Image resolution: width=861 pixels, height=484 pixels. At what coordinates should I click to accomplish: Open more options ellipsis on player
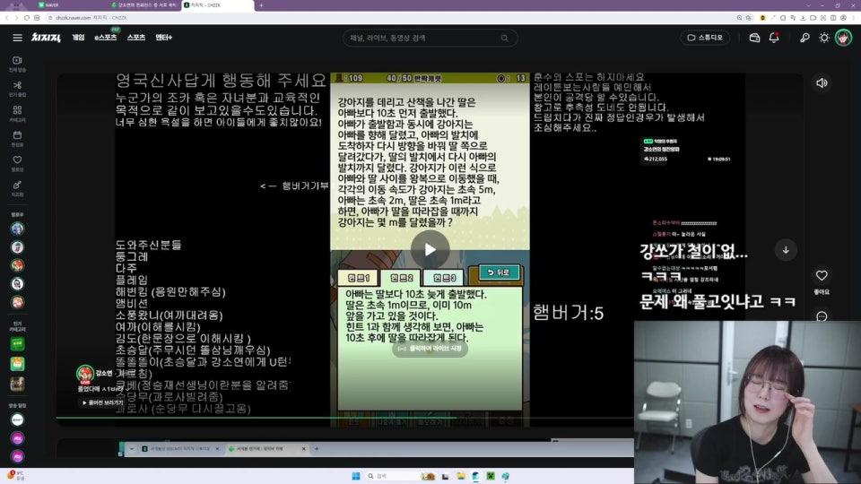coord(822,315)
